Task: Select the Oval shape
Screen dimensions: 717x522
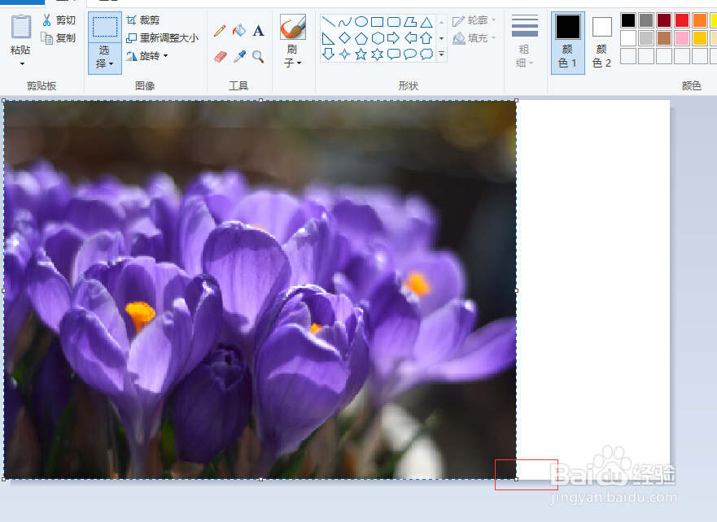Action: [361, 21]
